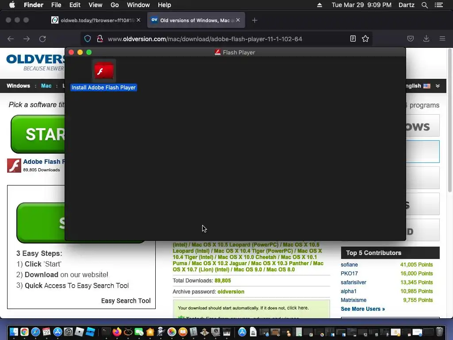This screenshot has height=340, width=453.
Task: Expand the English language chevron
Action: click(x=438, y=86)
